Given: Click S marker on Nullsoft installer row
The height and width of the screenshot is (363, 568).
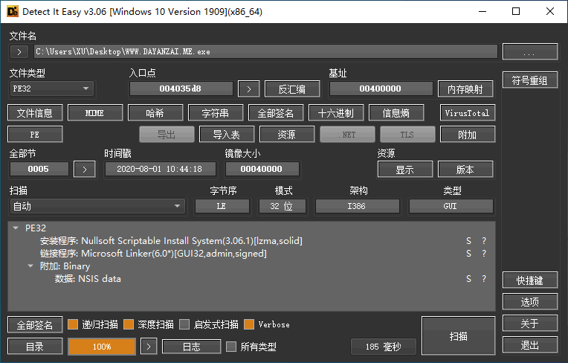Looking at the screenshot, I should [468, 241].
